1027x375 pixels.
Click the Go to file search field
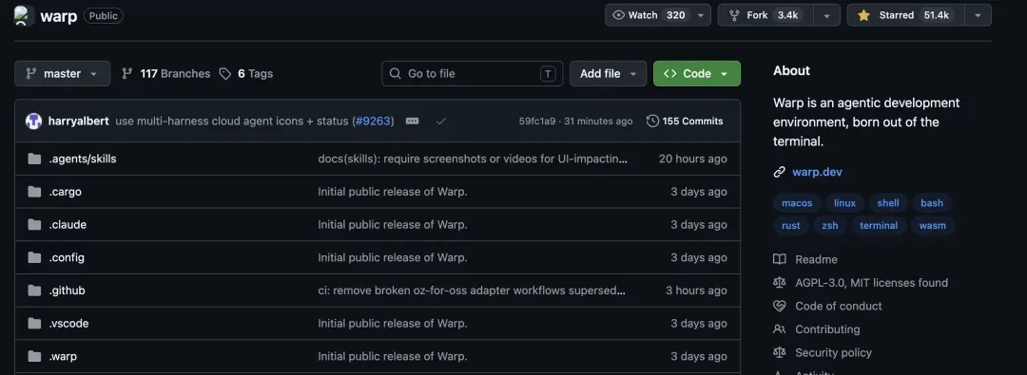[x=473, y=73]
